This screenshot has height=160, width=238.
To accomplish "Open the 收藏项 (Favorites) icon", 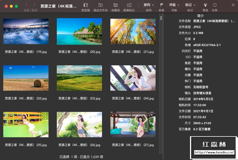I will [116, 6].
